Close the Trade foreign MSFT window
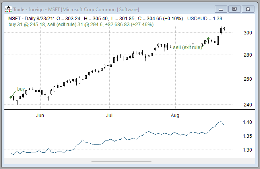The height and width of the screenshot is (169, 260). click(x=247, y=8)
